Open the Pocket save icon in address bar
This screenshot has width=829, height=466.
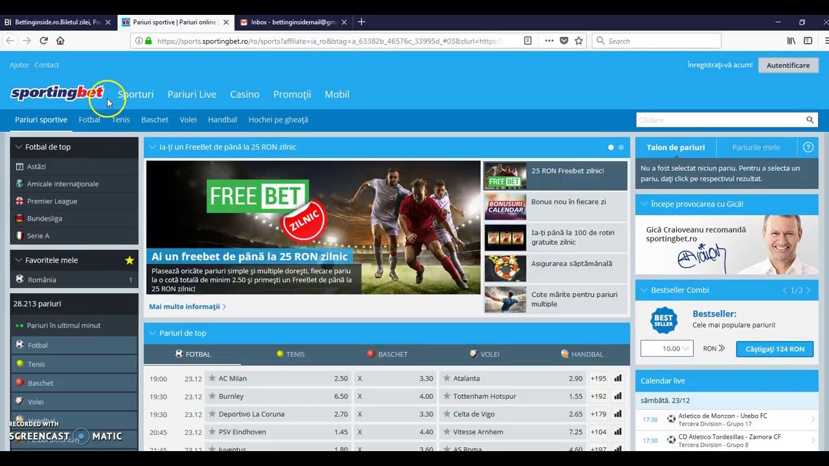[564, 41]
